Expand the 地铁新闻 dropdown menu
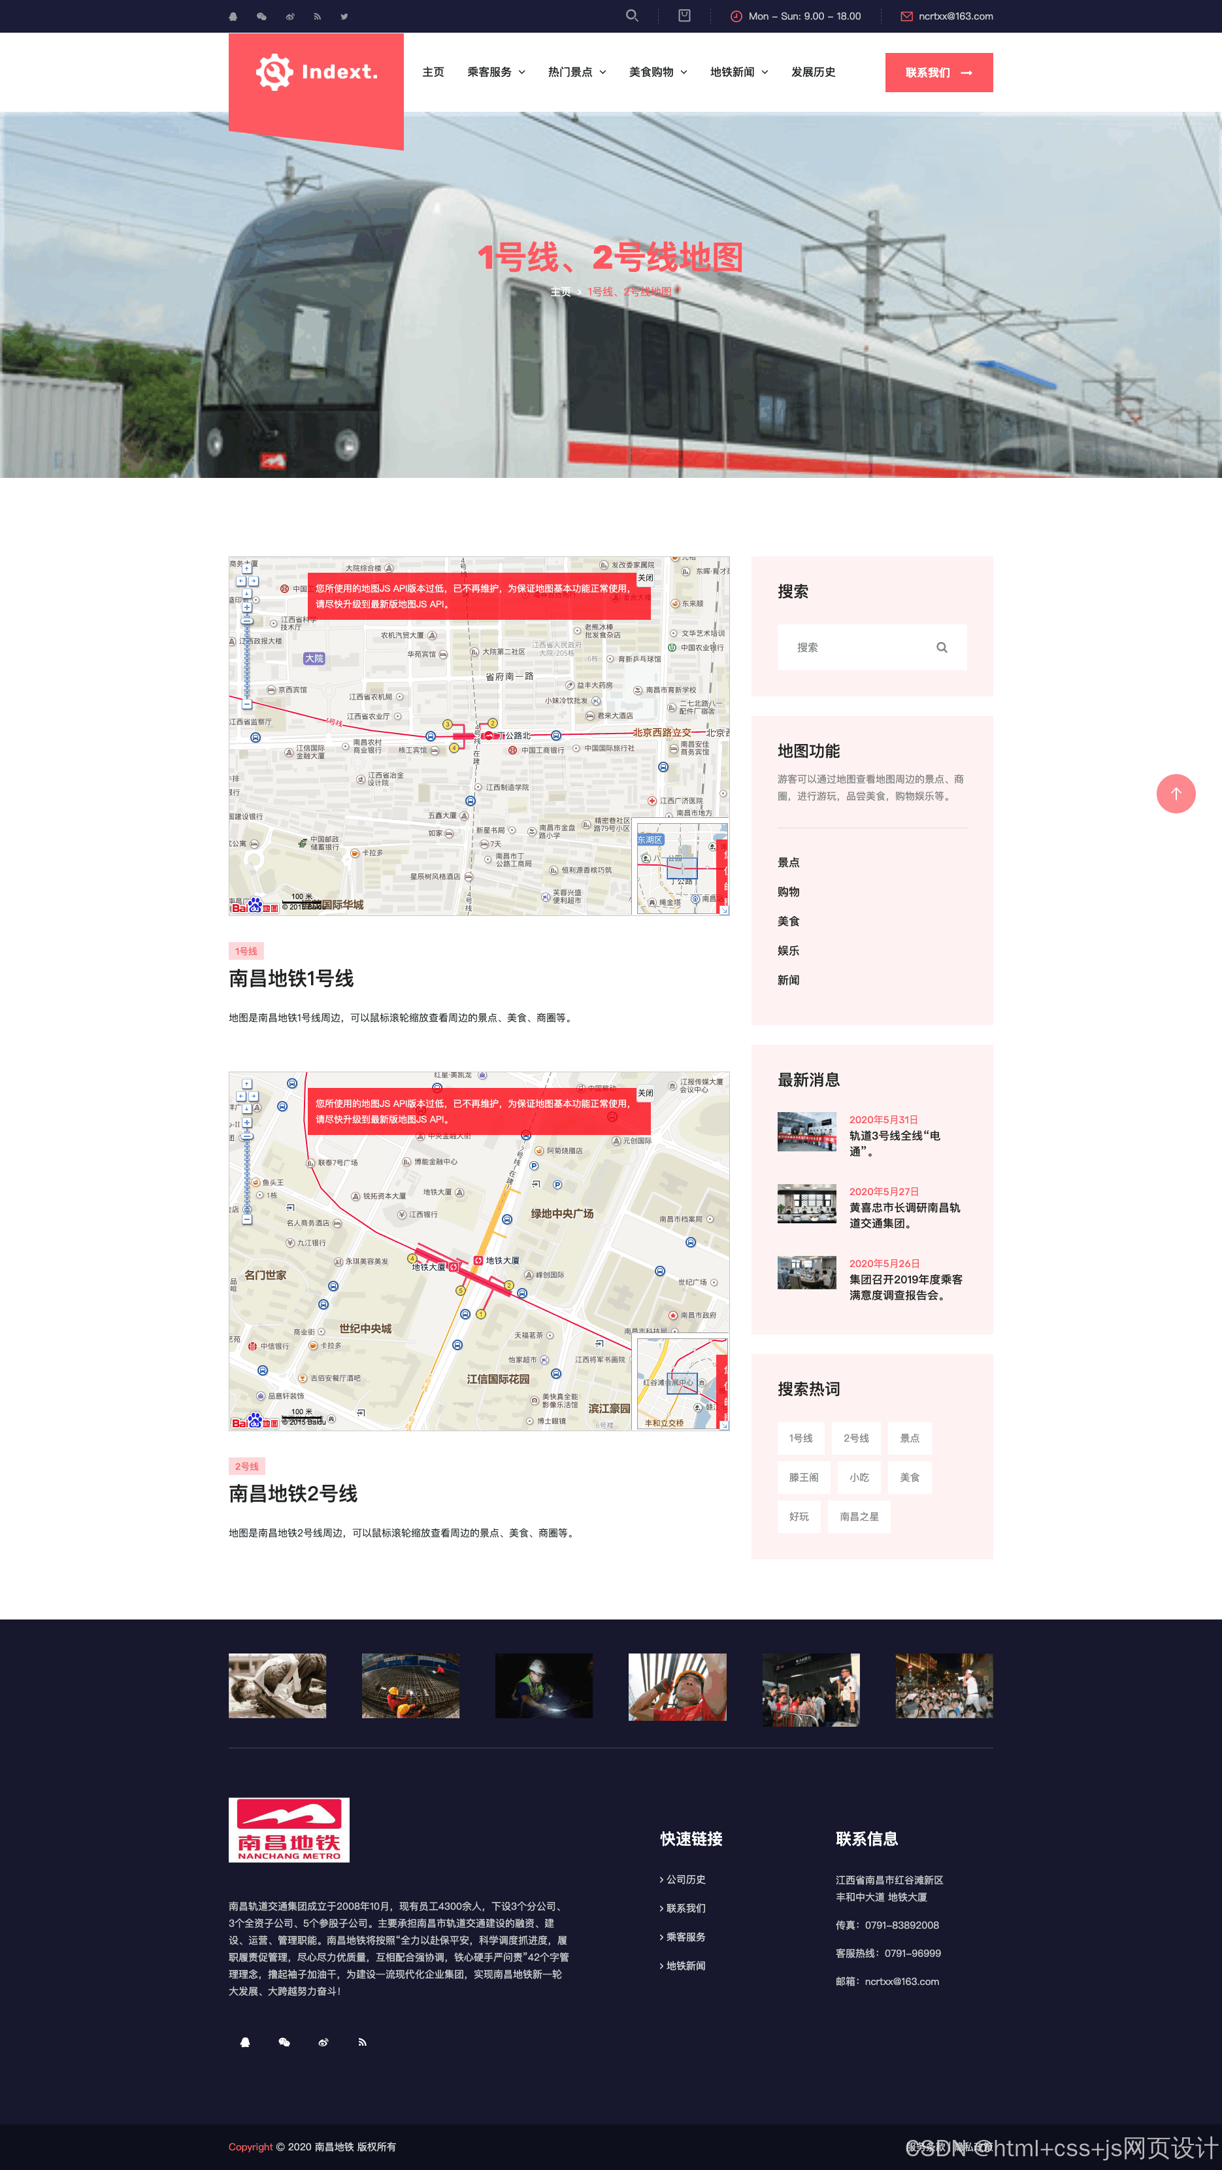 (x=738, y=73)
